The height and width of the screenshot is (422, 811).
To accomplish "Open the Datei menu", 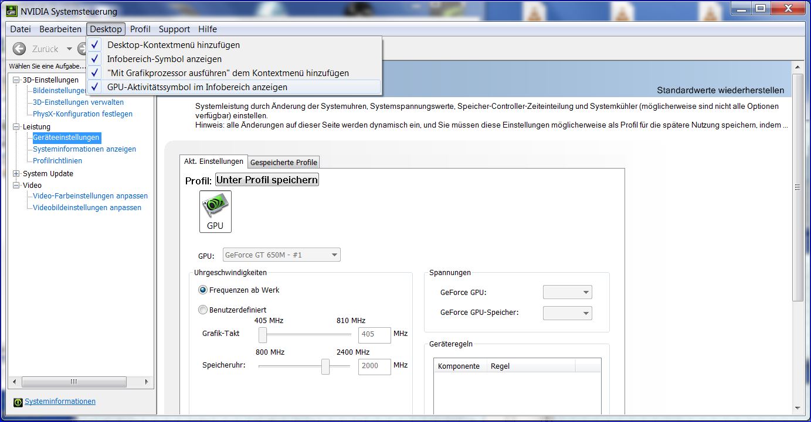I will coord(21,29).
